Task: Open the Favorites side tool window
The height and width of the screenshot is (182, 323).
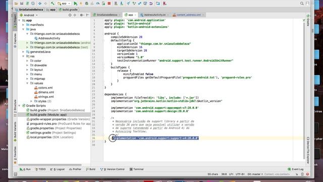Action: (x=15, y=155)
